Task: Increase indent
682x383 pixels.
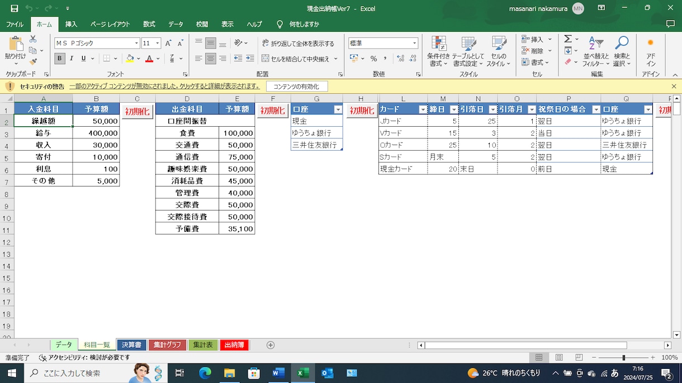Action: pos(249,58)
